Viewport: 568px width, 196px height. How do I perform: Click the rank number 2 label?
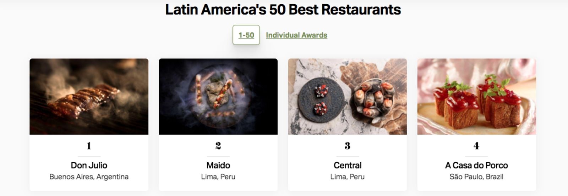(218, 146)
